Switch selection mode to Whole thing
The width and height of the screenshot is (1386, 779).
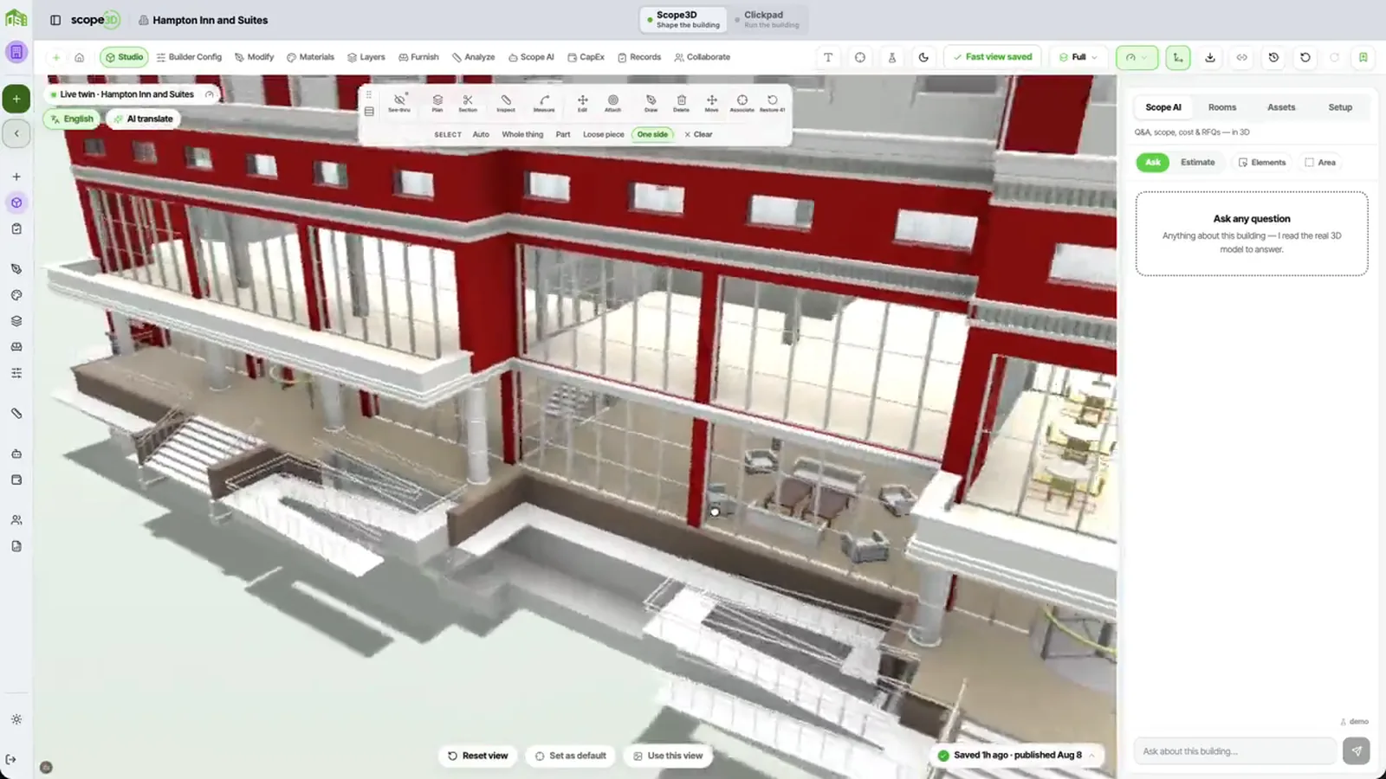(522, 134)
